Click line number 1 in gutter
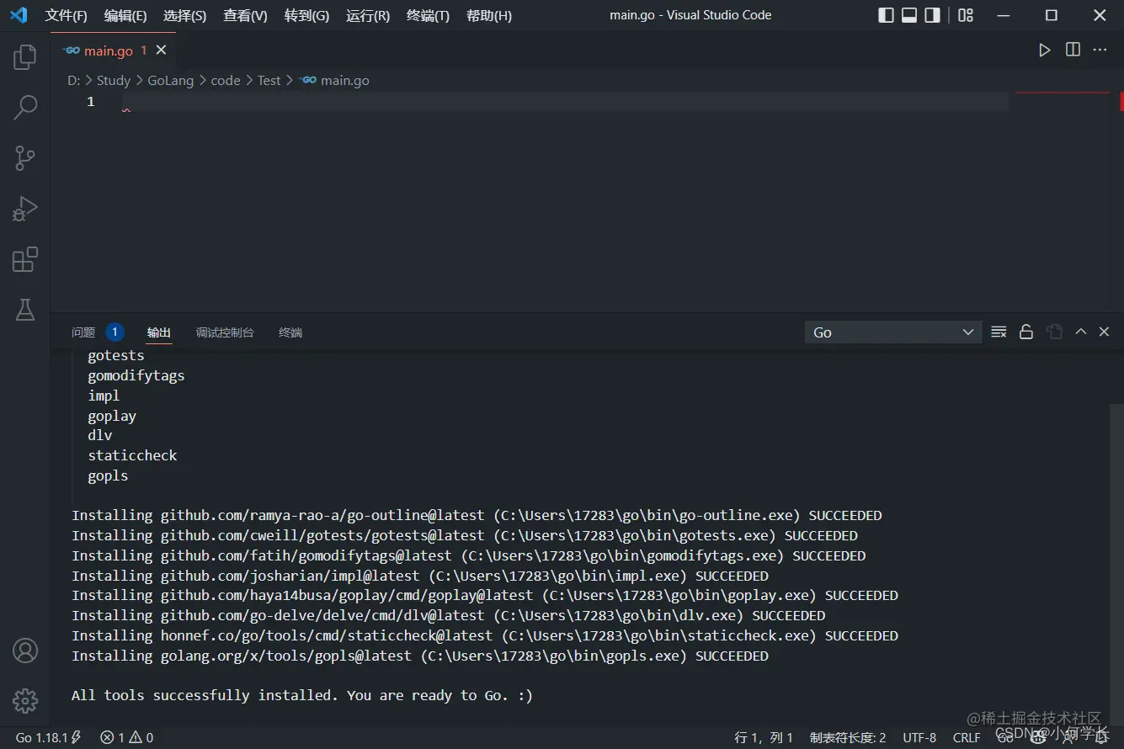Viewport: 1124px width, 749px height. point(91,102)
